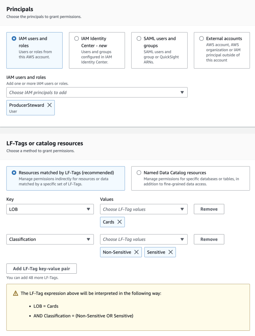
Task: Select Resources matched by LF-Tags method
Action: point(14,173)
